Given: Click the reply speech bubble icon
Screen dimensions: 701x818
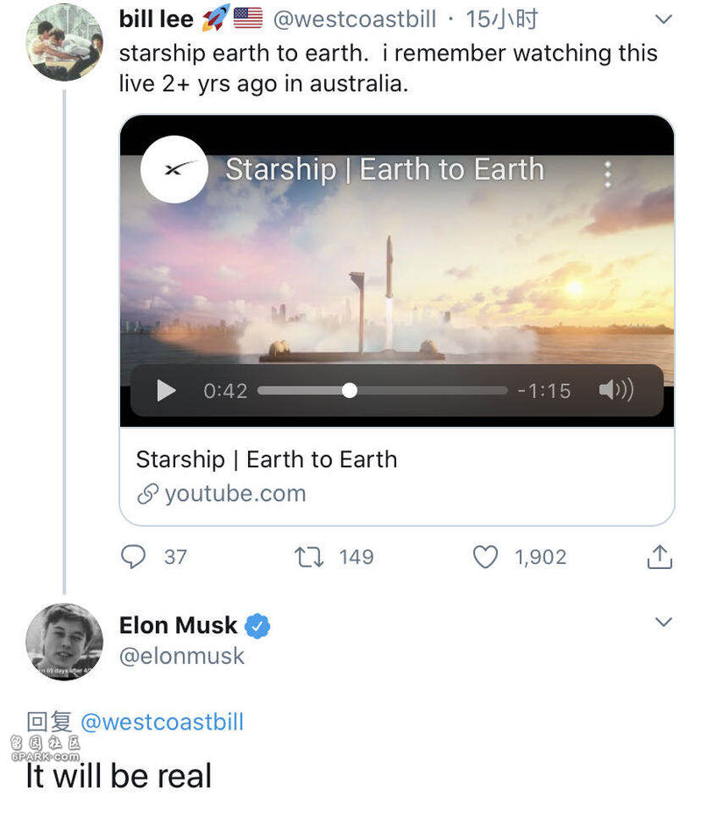Looking at the screenshot, I should click(x=133, y=557).
